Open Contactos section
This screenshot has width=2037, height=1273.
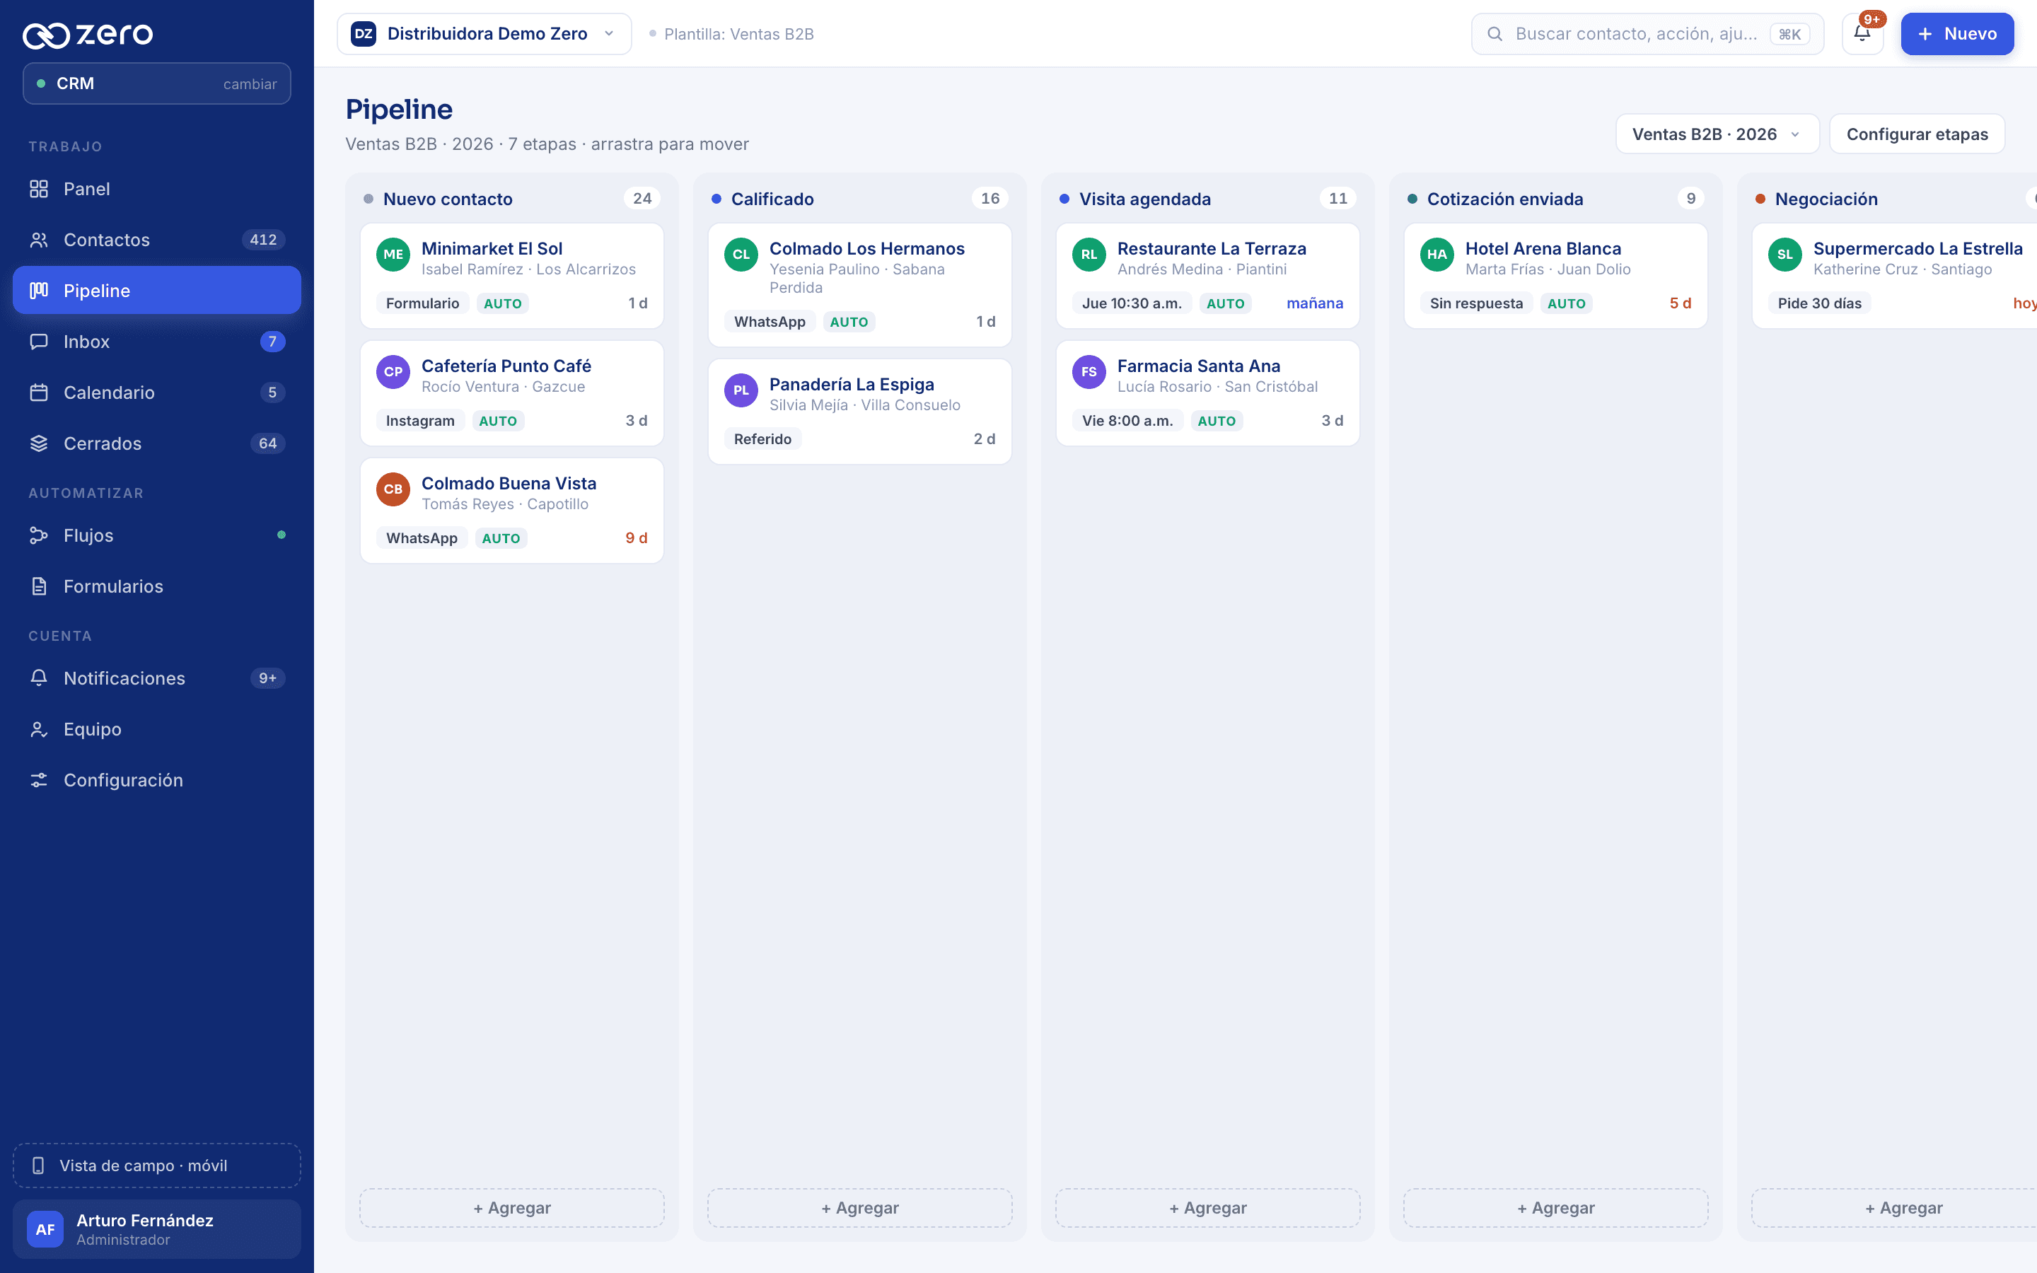[x=156, y=240]
